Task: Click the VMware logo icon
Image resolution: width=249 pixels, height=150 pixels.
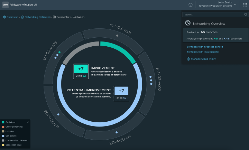Action: pos(6,5)
